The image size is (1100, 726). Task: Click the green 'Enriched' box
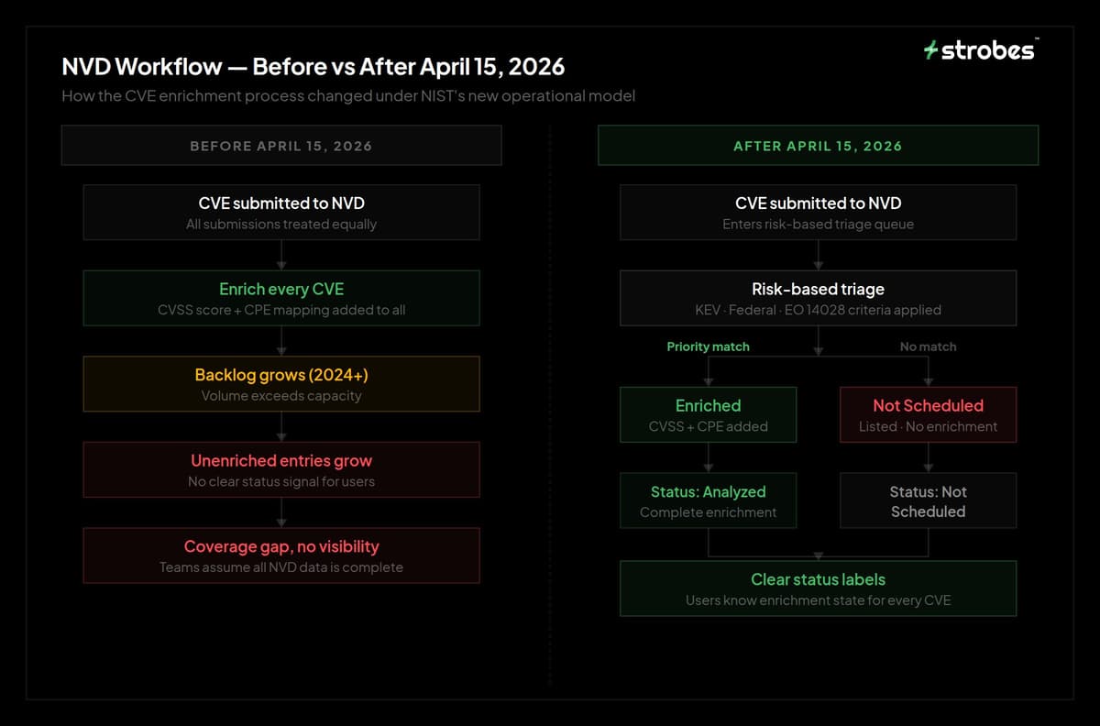pyautogui.click(x=709, y=414)
